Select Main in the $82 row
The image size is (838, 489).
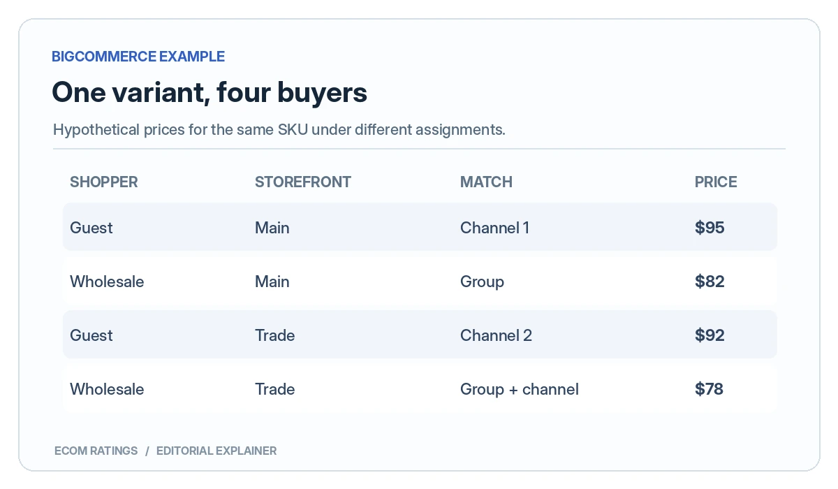click(272, 282)
